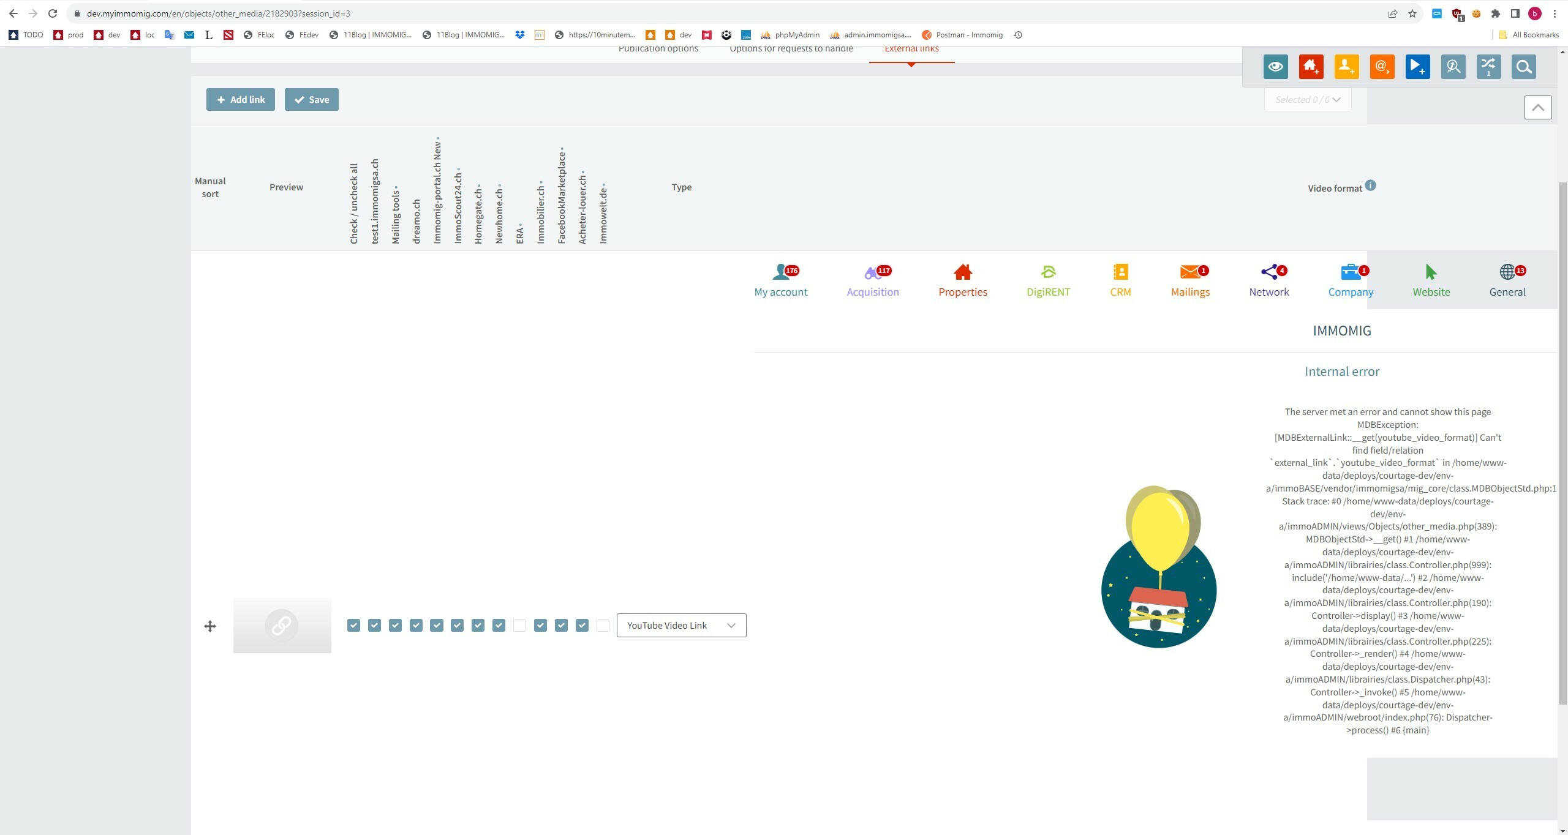This screenshot has height=835, width=1568.
Task: Enable the unchecked Immowelt.de checkbox
Action: pyautogui.click(x=603, y=625)
